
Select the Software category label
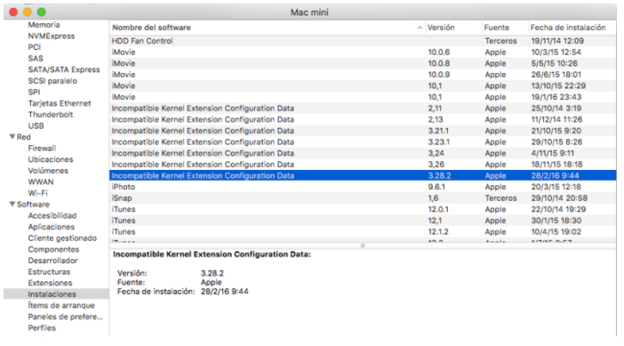pos(33,205)
